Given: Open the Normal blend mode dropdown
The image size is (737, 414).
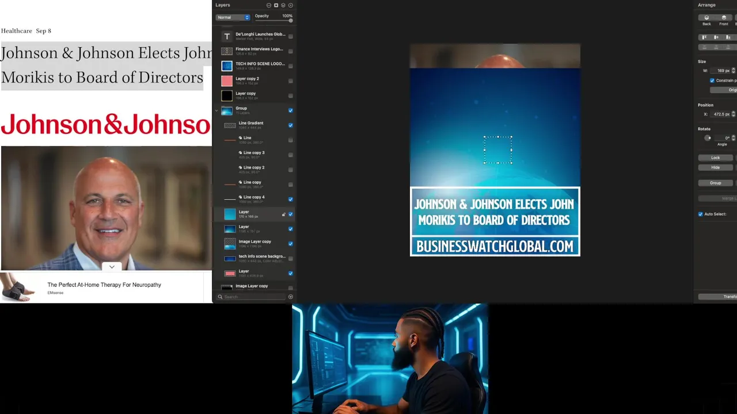Looking at the screenshot, I should [x=233, y=17].
